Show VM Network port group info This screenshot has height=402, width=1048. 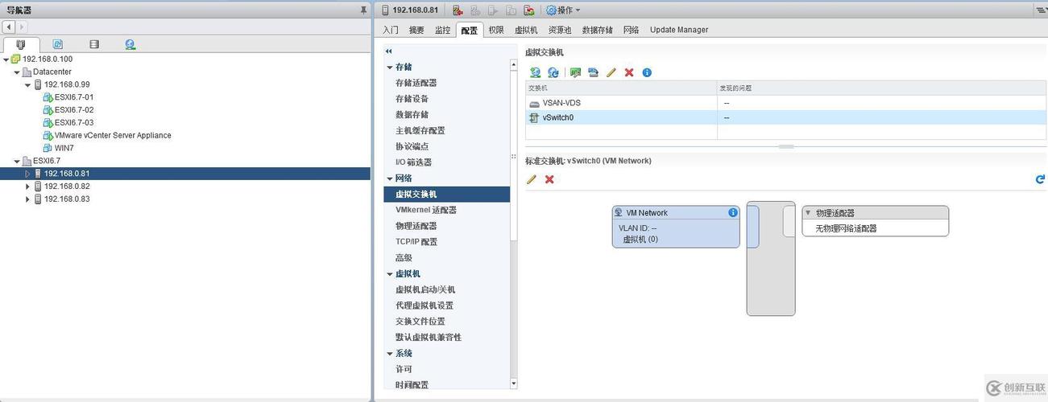733,213
